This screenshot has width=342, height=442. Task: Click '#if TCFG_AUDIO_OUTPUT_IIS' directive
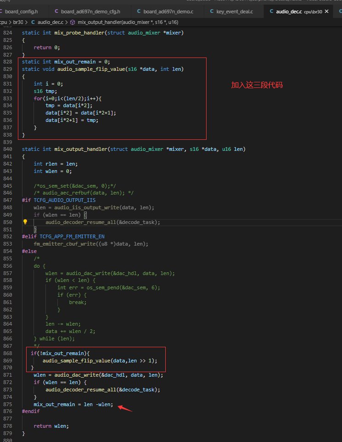coord(59,200)
